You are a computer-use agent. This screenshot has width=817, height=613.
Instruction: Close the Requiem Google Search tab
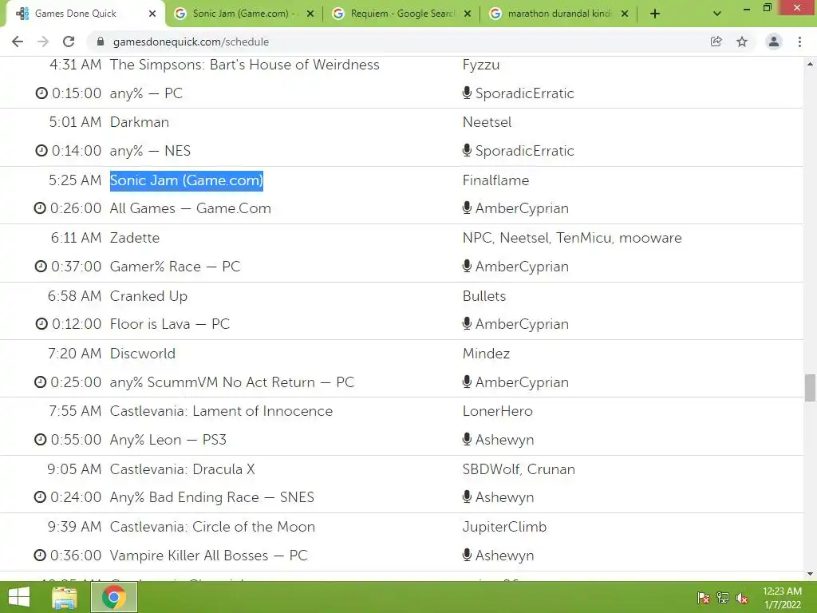pos(468,14)
